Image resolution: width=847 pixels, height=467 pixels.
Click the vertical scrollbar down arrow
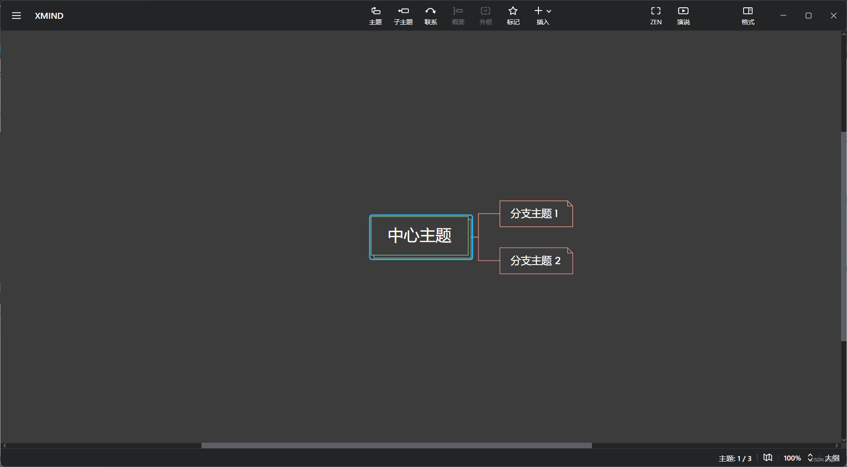(844, 440)
